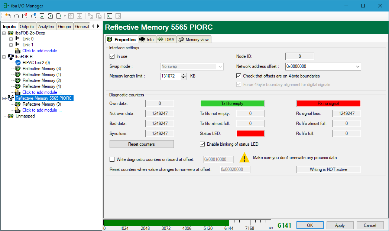Click the New configuration toolbar icon

(x=8, y=16)
